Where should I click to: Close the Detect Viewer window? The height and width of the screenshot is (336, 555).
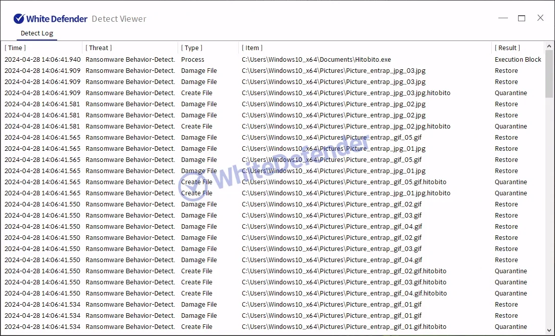tap(540, 18)
